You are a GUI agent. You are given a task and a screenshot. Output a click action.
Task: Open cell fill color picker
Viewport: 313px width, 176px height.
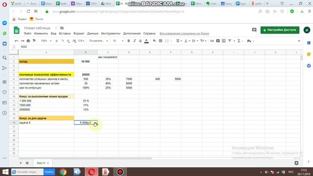click(x=155, y=41)
